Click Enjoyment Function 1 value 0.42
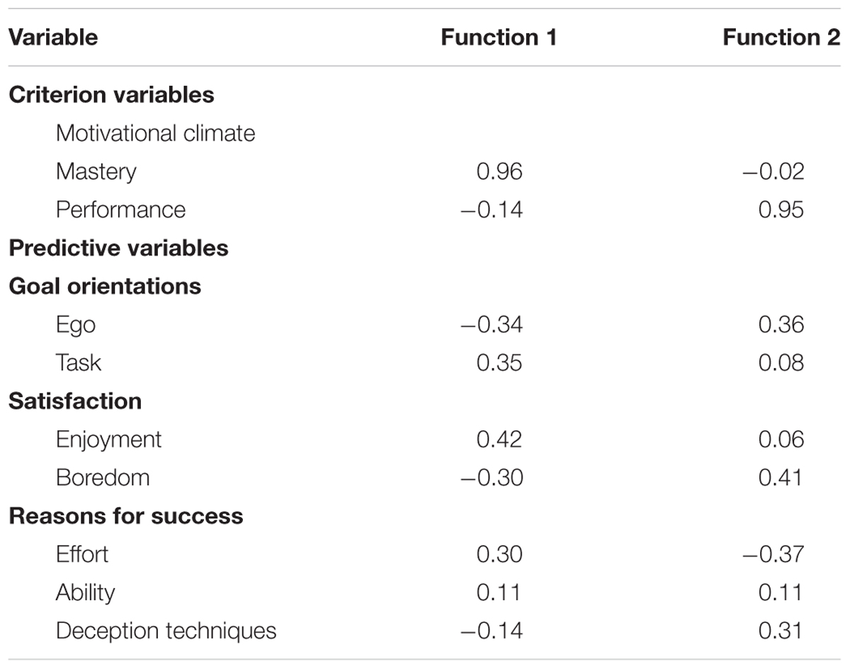This screenshot has height=669, width=850. [499, 439]
